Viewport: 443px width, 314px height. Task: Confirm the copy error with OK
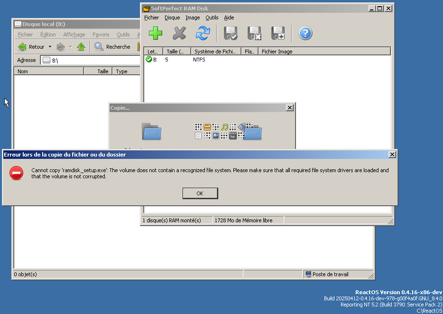point(200,193)
